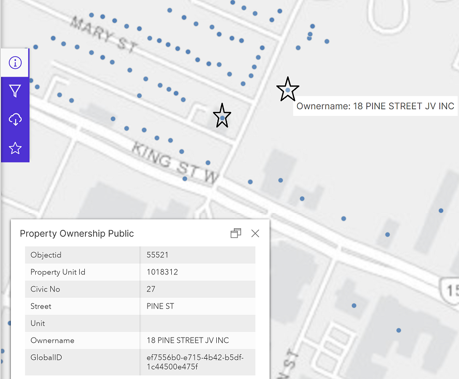The width and height of the screenshot is (459, 379).
Task: Click the Objectid value 55521
Action: tap(157, 255)
